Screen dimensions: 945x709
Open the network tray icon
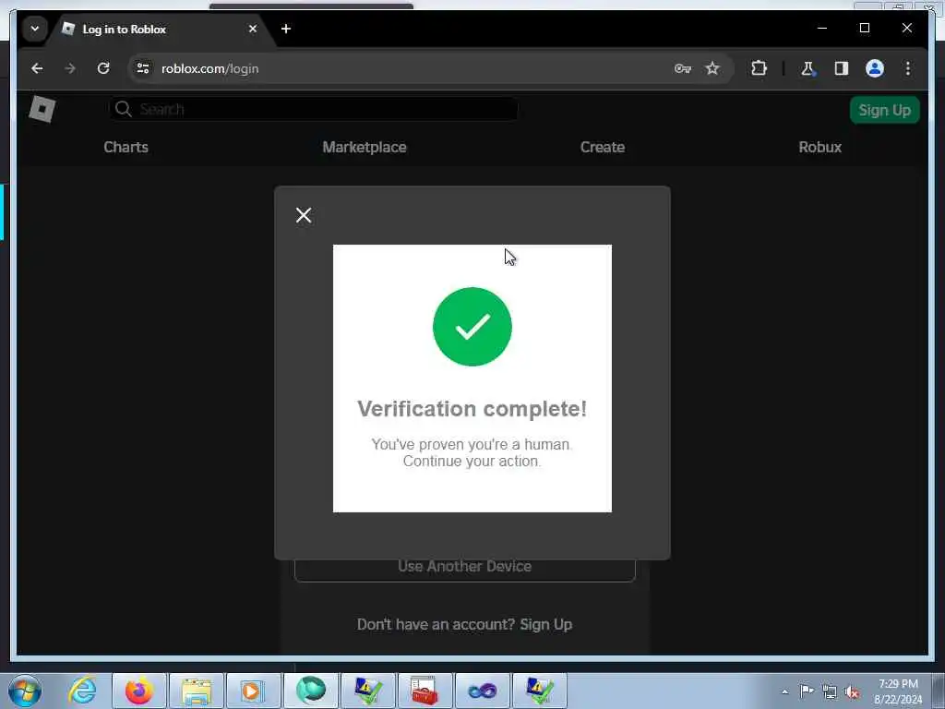tap(830, 691)
